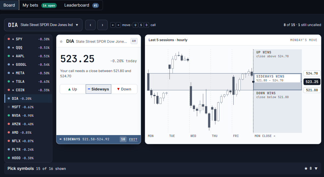The width and height of the screenshot is (324, 177).
Task: Click the 524.70 upper price label
Action: click(312, 73)
